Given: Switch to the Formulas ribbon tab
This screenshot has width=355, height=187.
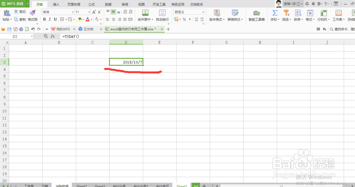Looking at the screenshot, I should coord(92,5).
